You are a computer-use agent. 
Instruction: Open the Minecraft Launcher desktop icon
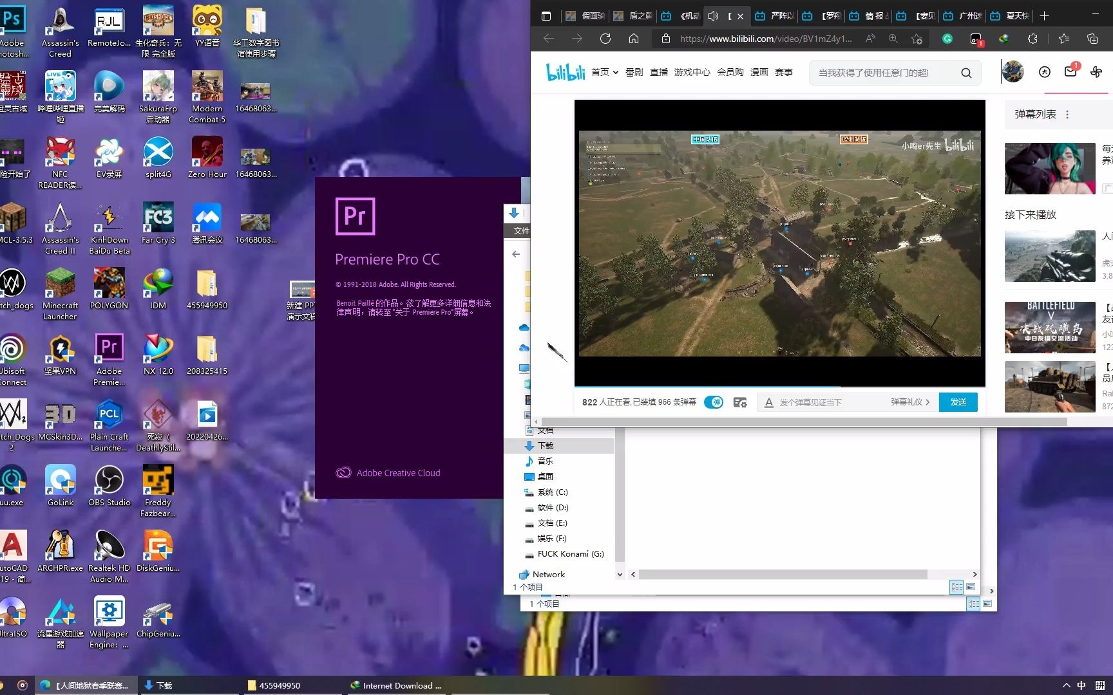pos(60,294)
